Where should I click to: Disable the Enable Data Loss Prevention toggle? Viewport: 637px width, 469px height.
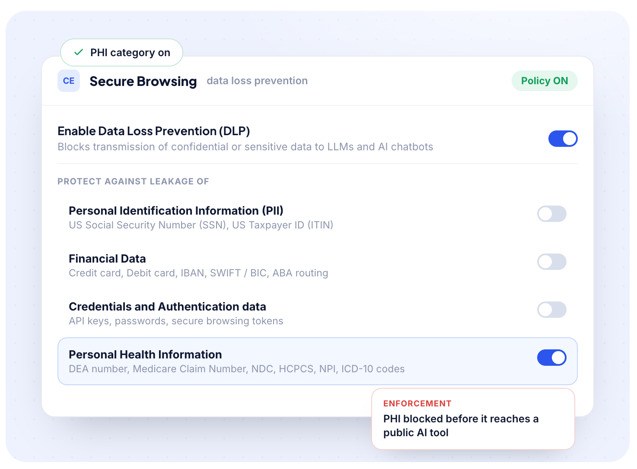[563, 139]
